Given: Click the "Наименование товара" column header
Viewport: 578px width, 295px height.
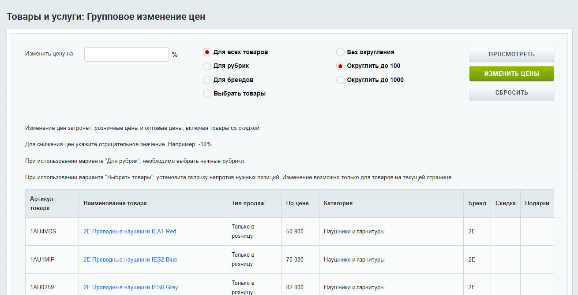Looking at the screenshot, I should pos(115,203).
